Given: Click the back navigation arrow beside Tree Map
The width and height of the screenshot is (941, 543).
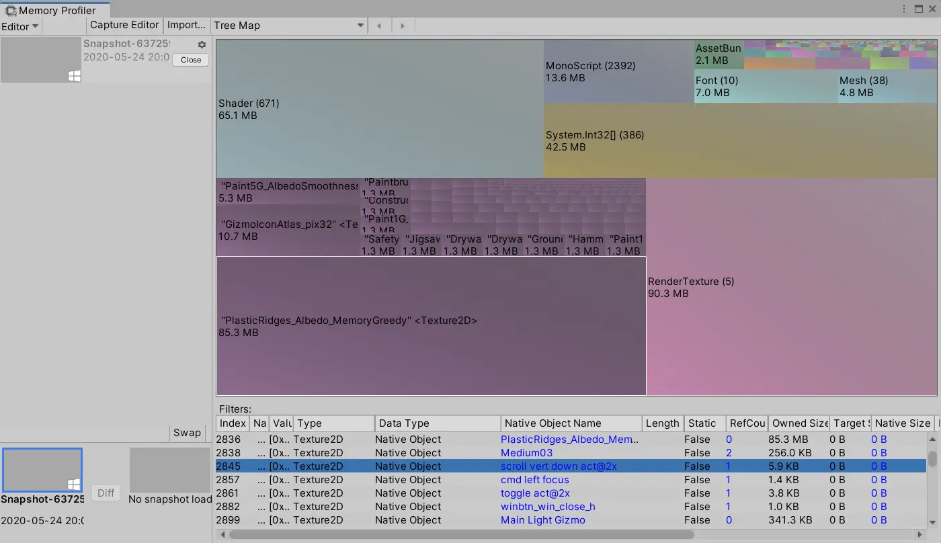Looking at the screenshot, I should point(379,25).
